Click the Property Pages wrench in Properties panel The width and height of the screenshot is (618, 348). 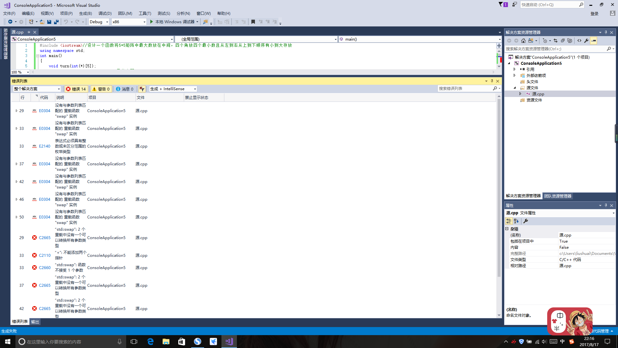(526, 221)
